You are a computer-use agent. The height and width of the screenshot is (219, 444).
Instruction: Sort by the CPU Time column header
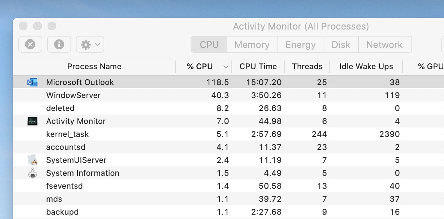[258, 67]
